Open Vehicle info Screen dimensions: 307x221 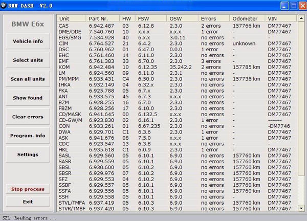click(28, 41)
